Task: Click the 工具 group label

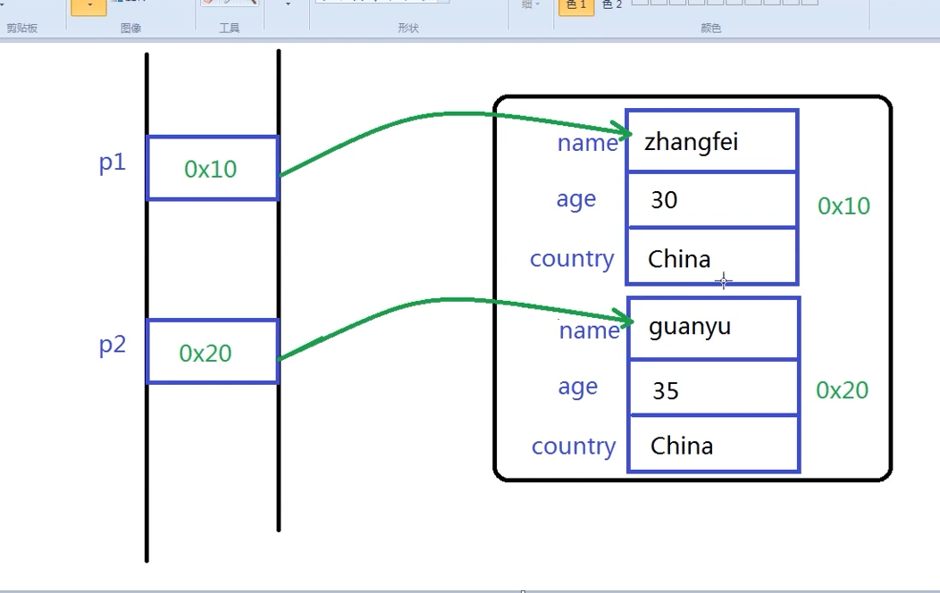Action: point(229,29)
